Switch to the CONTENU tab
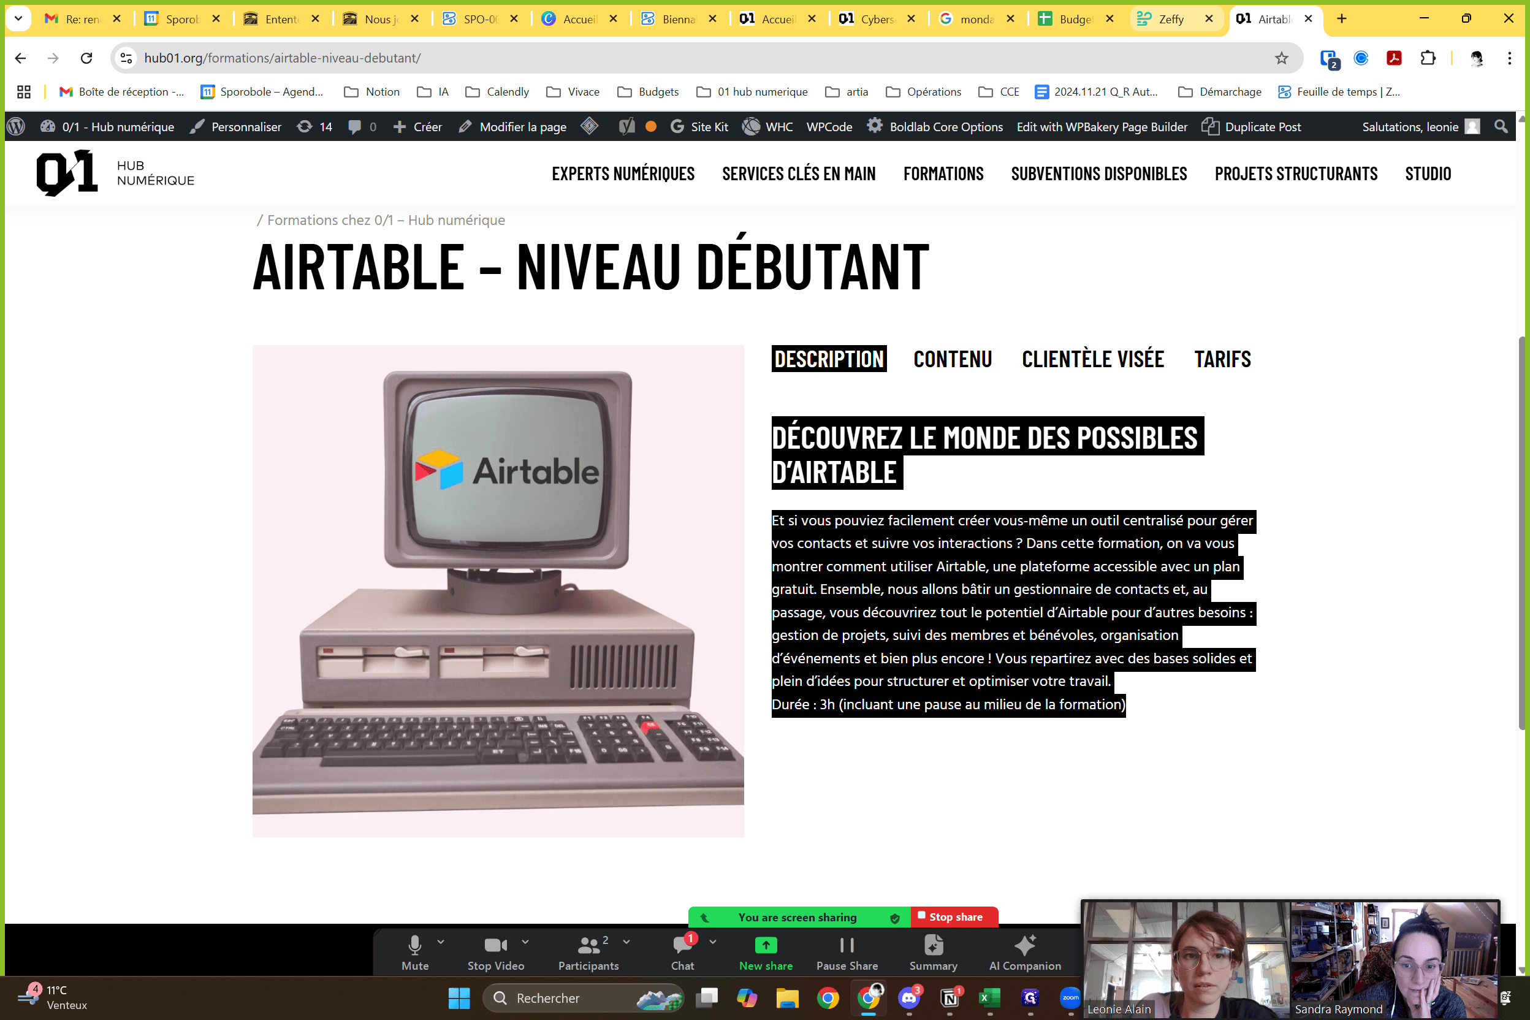Viewport: 1530px width, 1020px height. click(x=953, y=359)
